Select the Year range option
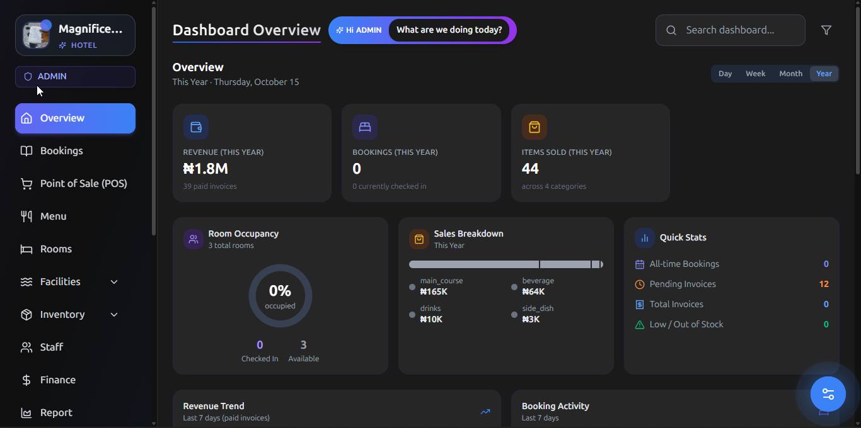Screen dimensions: 861x428 [x=824, y=74]
